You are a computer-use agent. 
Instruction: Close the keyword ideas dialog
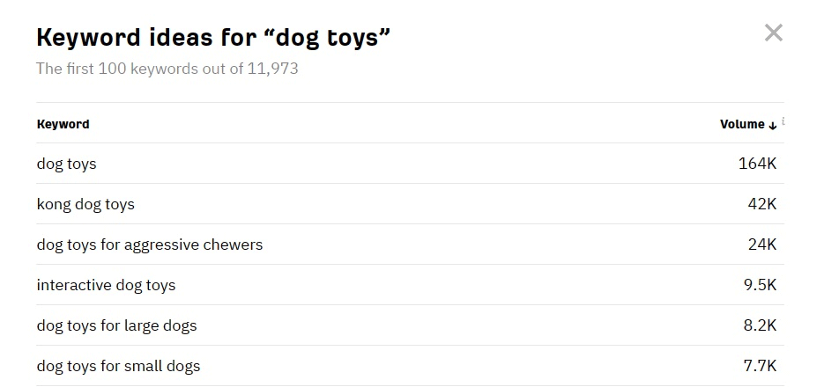tap(773, 34)
